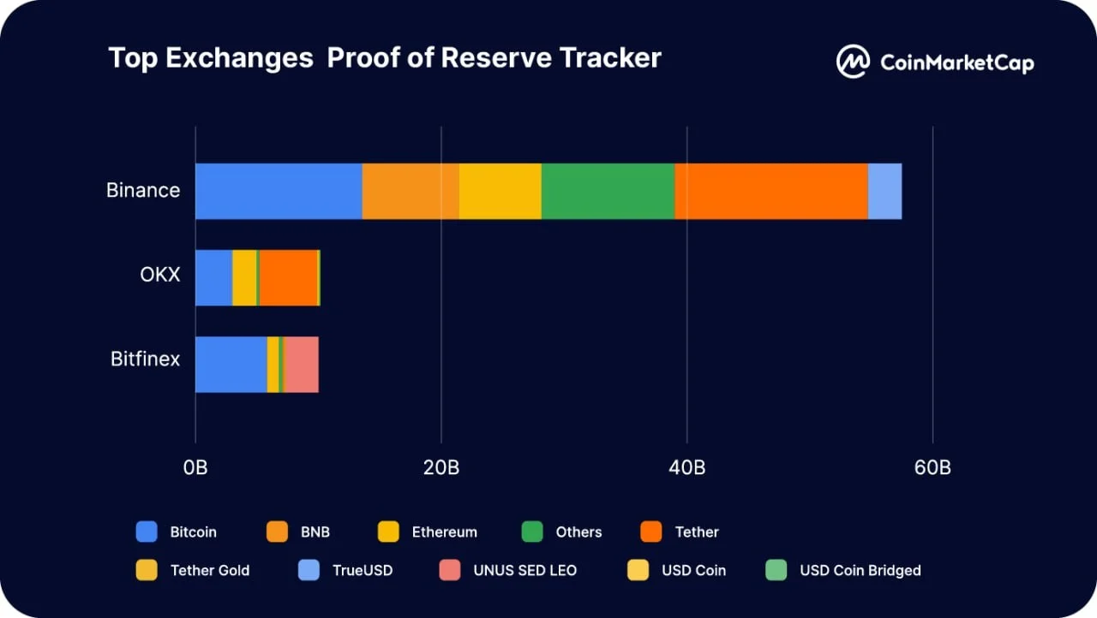The image size is (1097, 618).
Task: Click Bitfinex's UNUS SED LEO bar segment
Action: 301,365
